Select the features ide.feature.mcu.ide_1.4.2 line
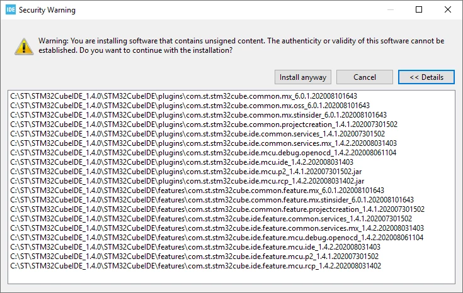The image size is (463, 293). (195, 247)
